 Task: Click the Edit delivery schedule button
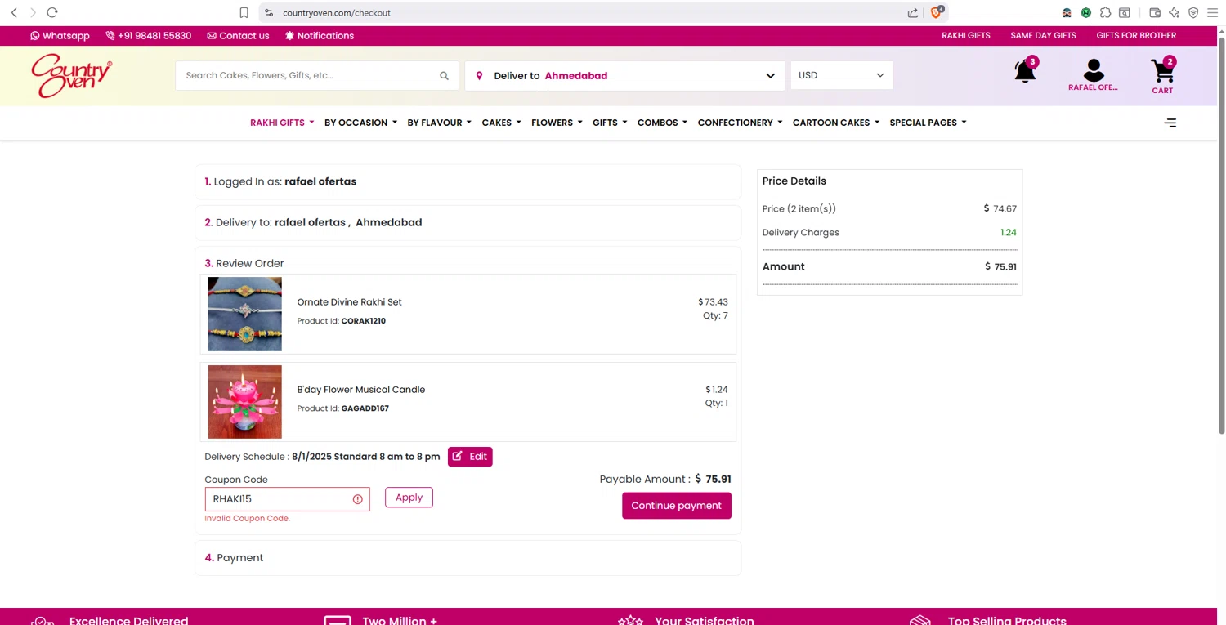470,457
